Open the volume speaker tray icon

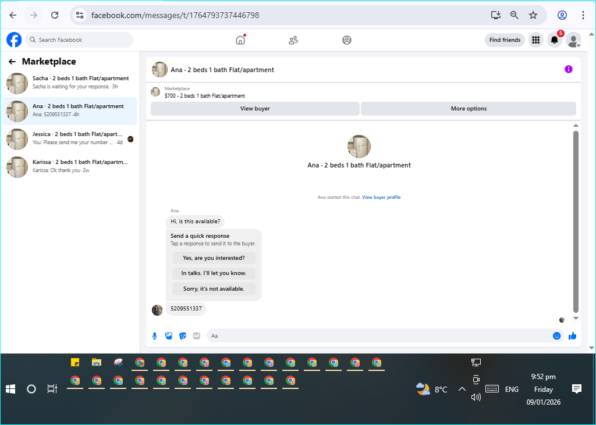pyautogui.click(x=476, y=397)
